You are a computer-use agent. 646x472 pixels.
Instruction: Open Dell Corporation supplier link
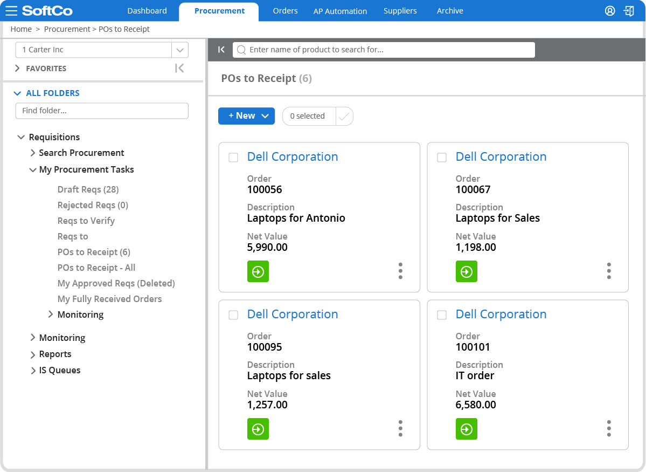click(293, 156)
